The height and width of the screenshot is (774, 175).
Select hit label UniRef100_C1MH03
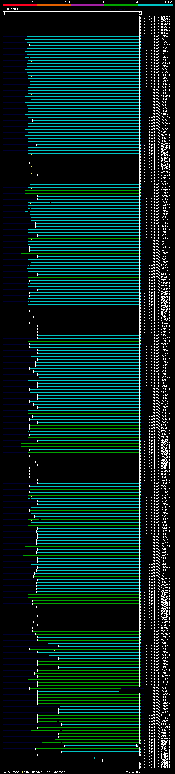pos(157,362)
